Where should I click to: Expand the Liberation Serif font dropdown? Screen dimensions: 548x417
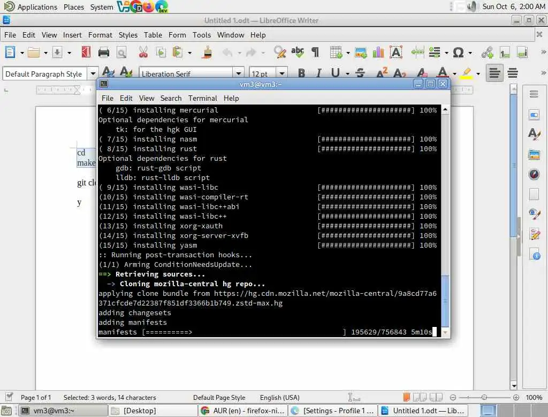[238, 73]
